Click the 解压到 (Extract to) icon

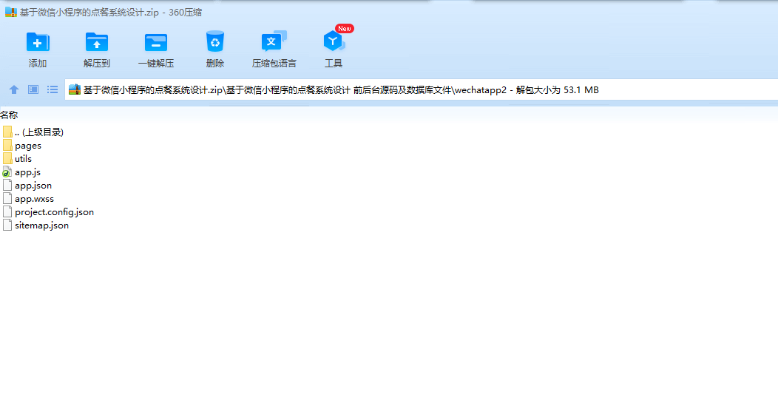click(97, 43)
